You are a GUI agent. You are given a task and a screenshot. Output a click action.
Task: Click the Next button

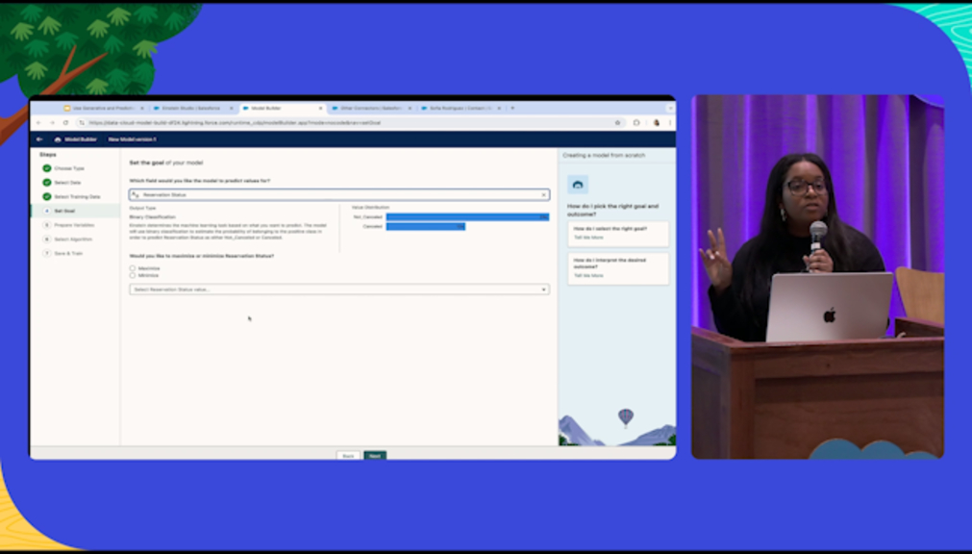point(375,455)
